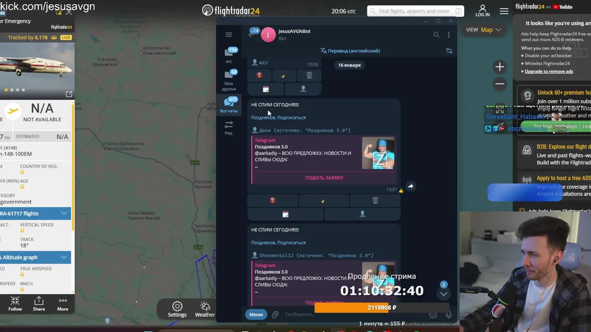The image size is (591, 332).
Task: Select the Все чаты folder
Action: pyautogui.click(x=229, y=105)
